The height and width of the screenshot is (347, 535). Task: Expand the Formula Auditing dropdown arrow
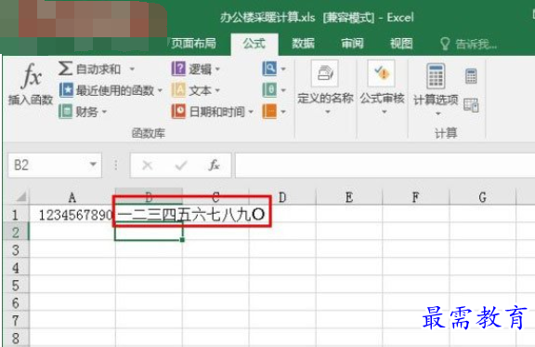[x=385, y=112]
